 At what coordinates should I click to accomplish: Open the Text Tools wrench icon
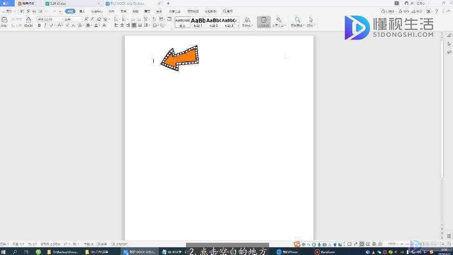(279, 20)
